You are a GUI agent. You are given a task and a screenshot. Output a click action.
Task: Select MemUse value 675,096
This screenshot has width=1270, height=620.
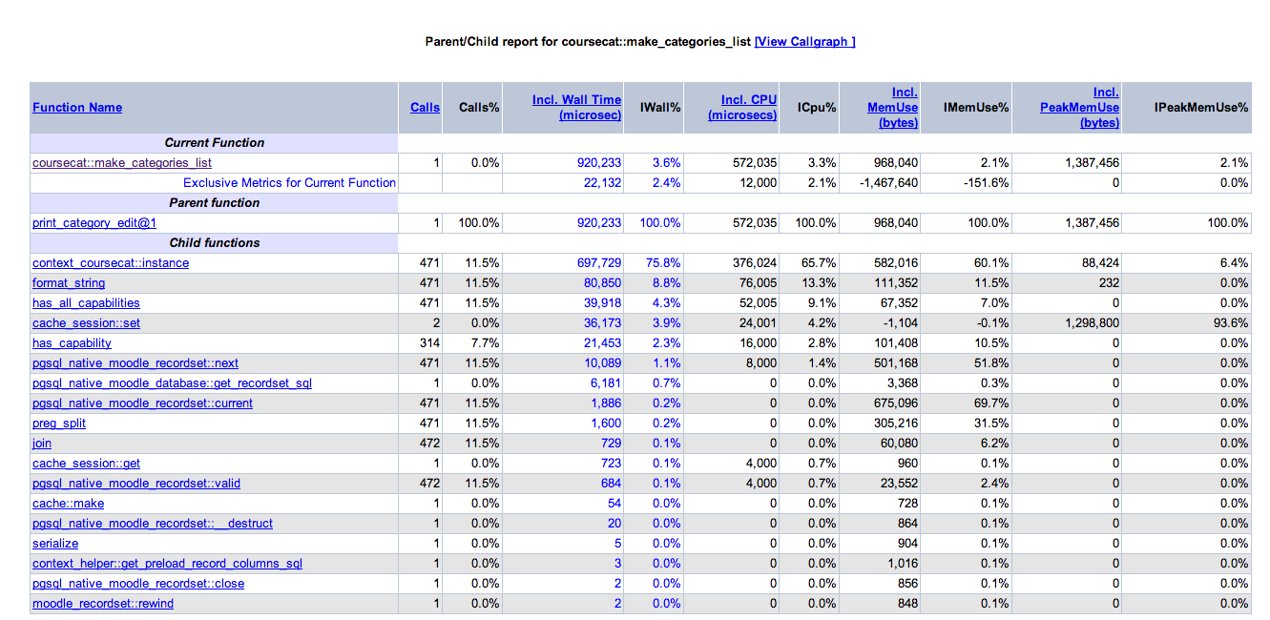[x=894, y=403]
